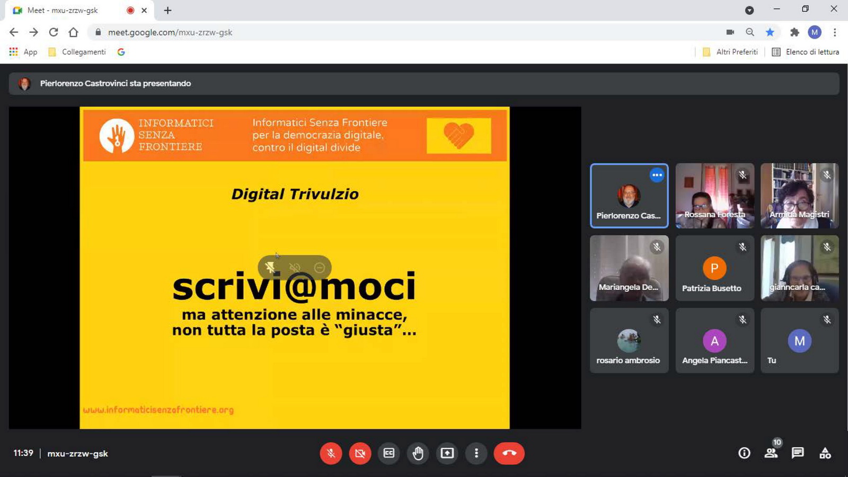Mute the presenter using overlay mute icon
Viewport: 848px width, 477px height.
295,268
